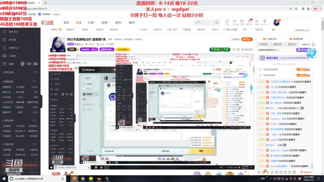Click the streamer avatar thumbnail
Screen dimensions: 324x182
pyautogui.click(x=58, y=44)
